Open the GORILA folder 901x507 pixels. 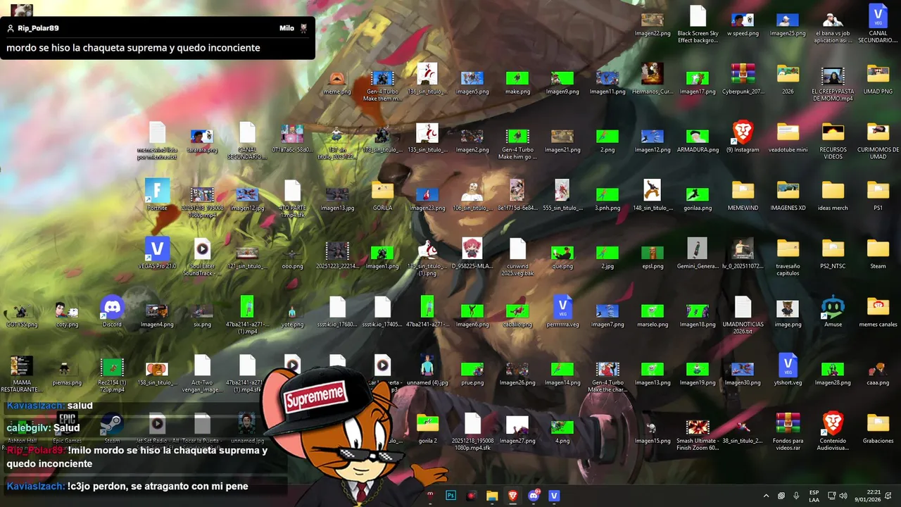[382, 195]
